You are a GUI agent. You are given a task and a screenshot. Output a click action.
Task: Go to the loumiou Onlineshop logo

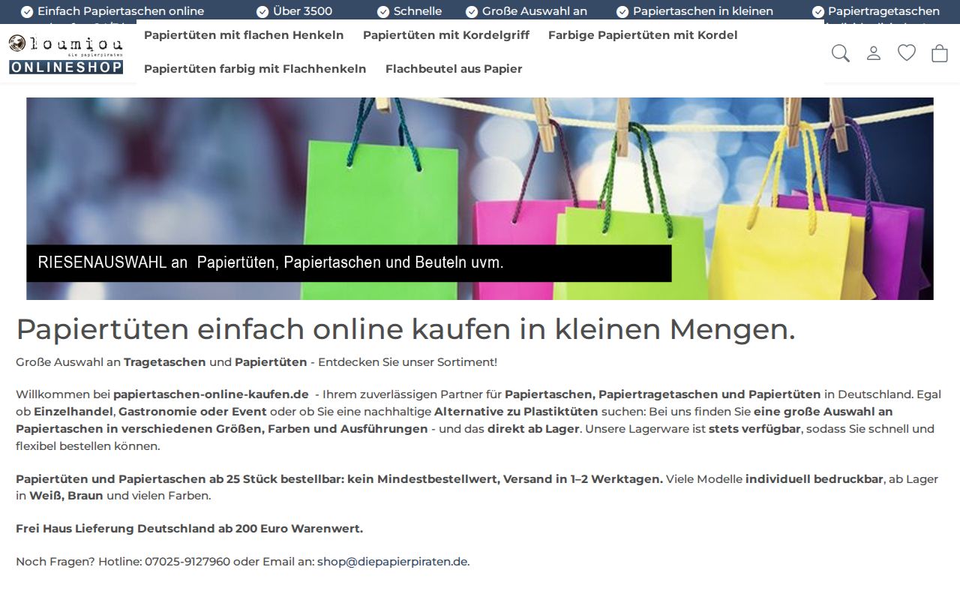point(66,54)
